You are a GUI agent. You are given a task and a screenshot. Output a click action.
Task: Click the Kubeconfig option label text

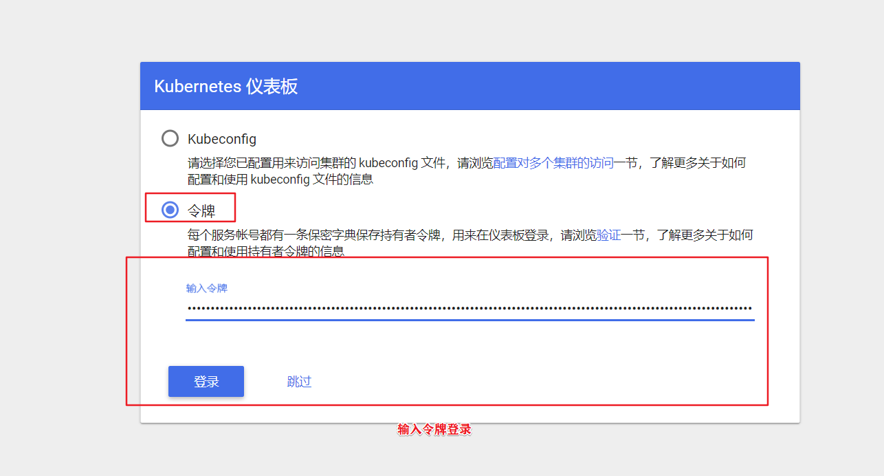click(x=222, y=139)
